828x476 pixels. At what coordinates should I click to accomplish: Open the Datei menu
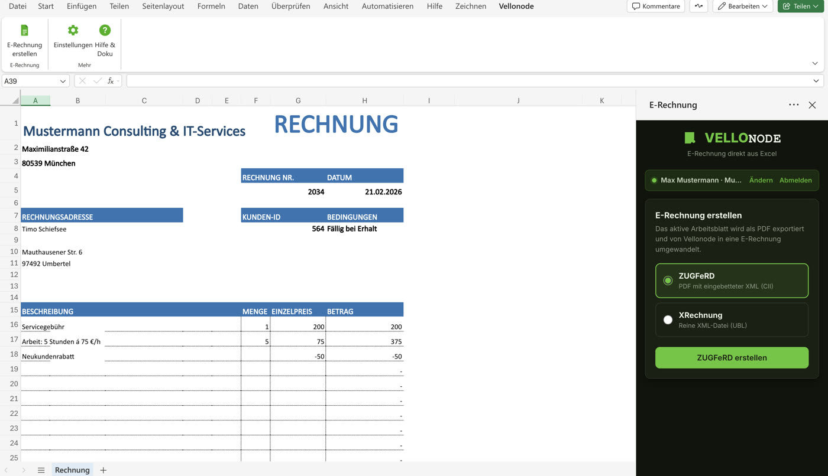click(x=18, y=6)
